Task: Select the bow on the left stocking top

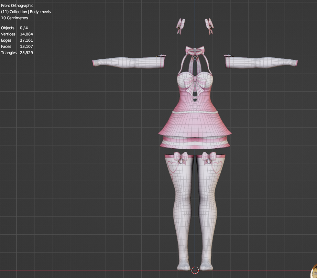Action: (181, 158)
